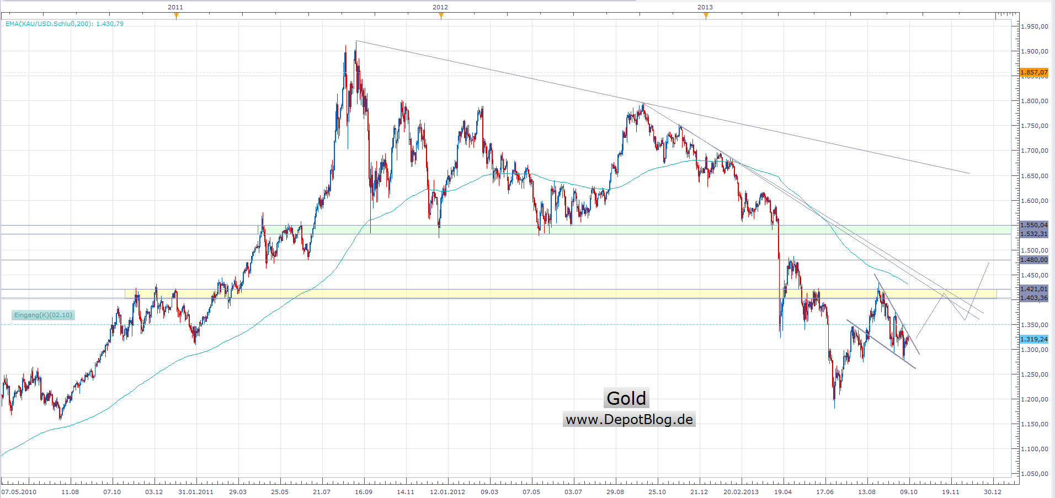1055x498 pixels.
Task: Click the 1.532,31 horizontal line price label
Action: pos(1033,234)
